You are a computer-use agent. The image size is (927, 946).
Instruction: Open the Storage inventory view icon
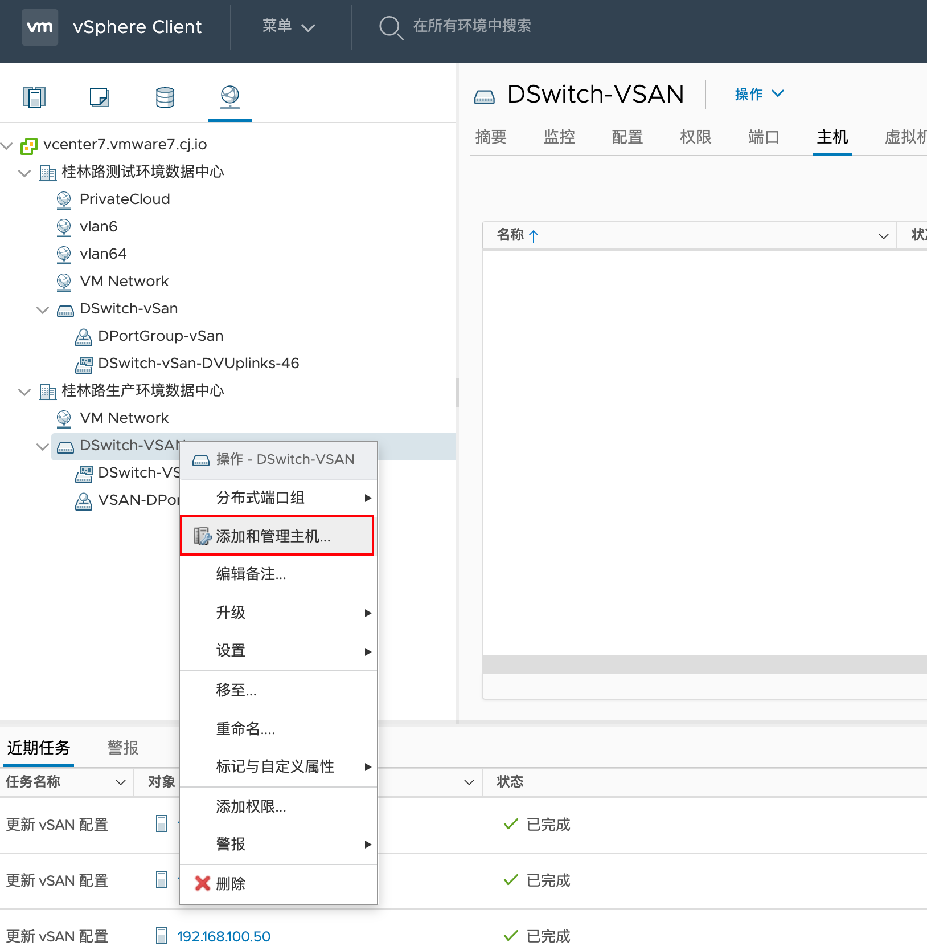tap(165, 97)
